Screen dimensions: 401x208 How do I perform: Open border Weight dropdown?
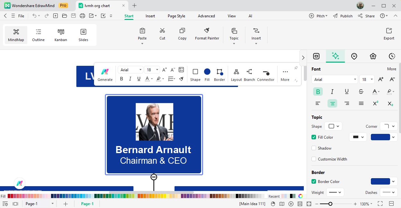tap(335, 192)
